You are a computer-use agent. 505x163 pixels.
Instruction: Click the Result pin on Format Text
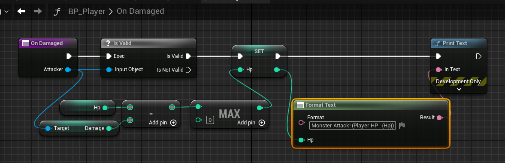[439, 118]
